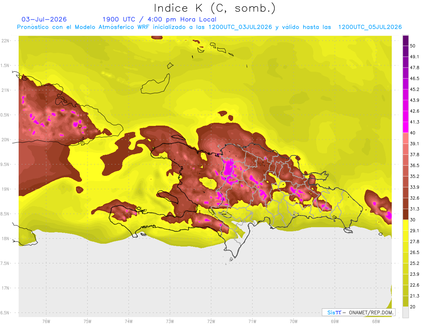Click the colorbar label "32.6"
Screen dimensions: 422x326
coord(415,198)
